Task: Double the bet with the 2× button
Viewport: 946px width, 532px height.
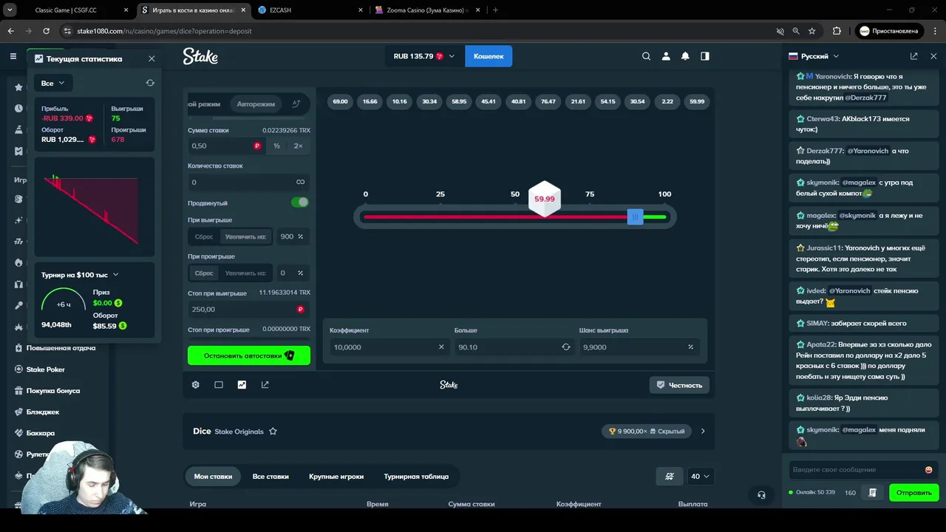Action: point(299,146)
